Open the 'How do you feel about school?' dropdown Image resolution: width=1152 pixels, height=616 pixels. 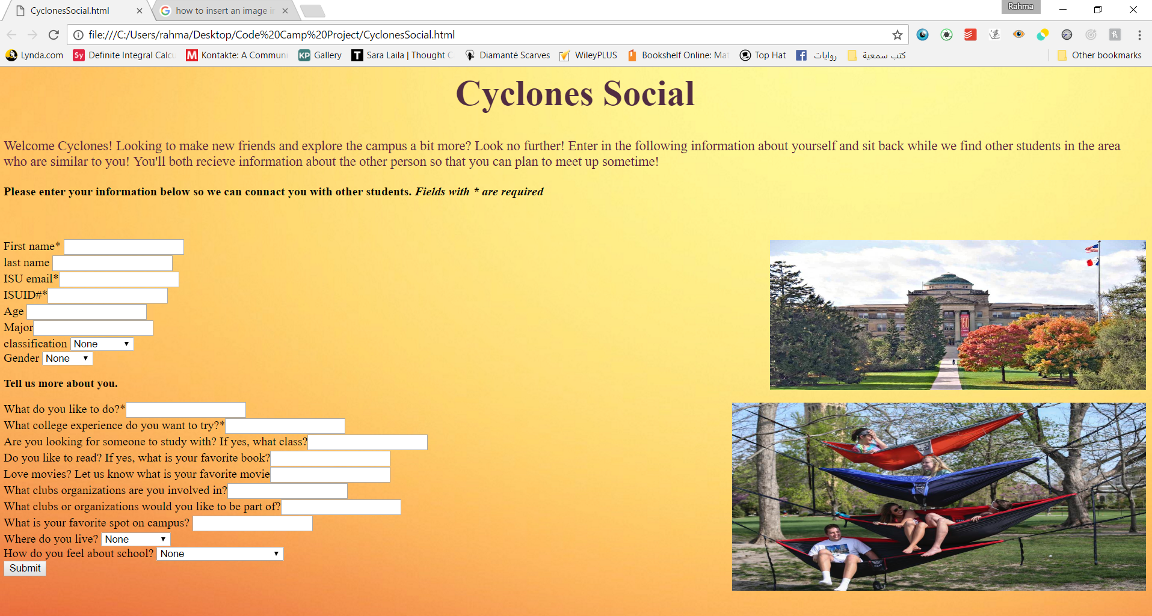point(219,553)
